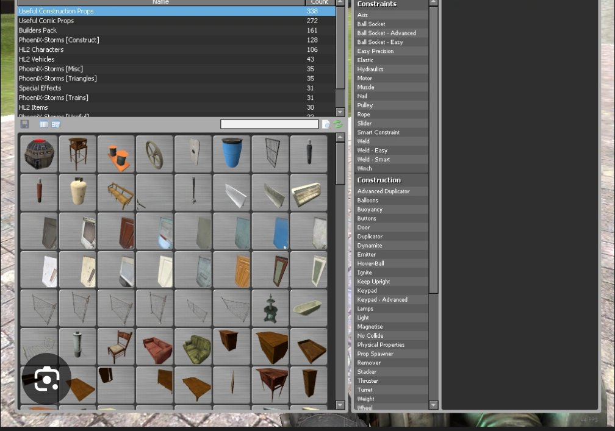Viewport: 615px width, 431px height.
Task: Open PhoeniX-Storms [Trains] spawn list
Action: pos(176,98)
